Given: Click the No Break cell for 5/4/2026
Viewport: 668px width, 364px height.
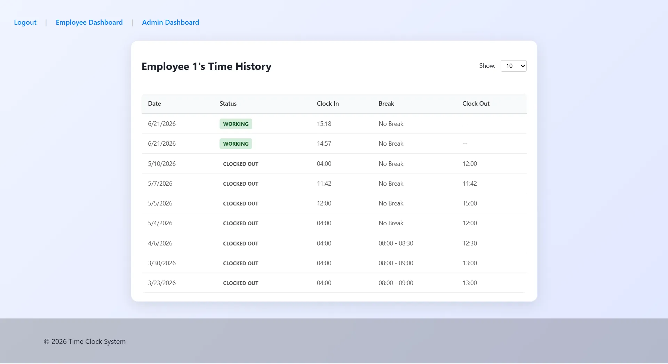Looking at the screenshot, I should (391, 223).
